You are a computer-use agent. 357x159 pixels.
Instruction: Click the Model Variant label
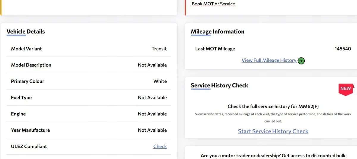pos(26,49)
